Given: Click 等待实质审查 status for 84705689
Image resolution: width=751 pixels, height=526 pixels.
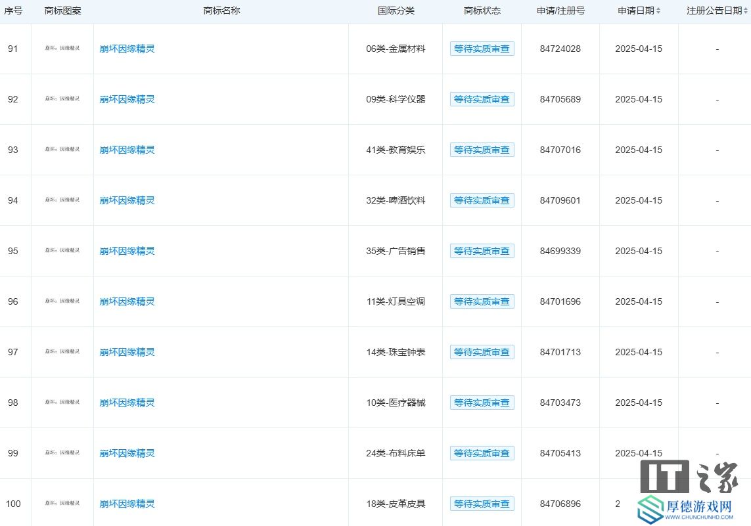Looking at the screenshot, I should [482, 100].
